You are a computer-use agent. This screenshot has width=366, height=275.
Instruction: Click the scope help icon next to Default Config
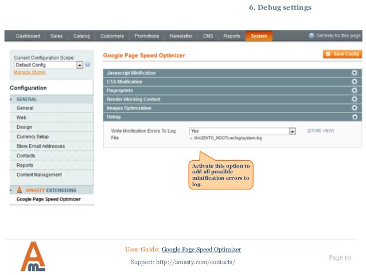pos(88,65)
